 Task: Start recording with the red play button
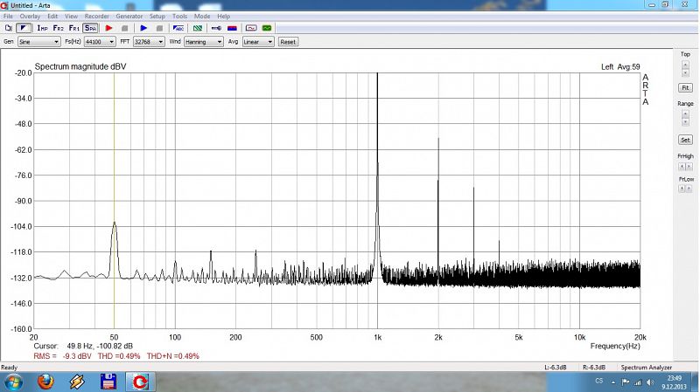[108, 28]
